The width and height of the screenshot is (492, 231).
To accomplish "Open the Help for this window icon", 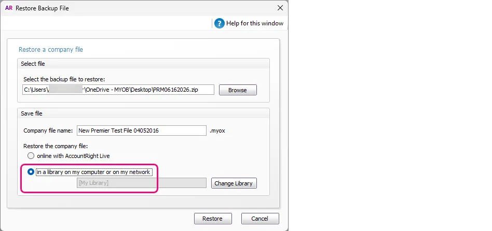I will (x=220, y=23).
